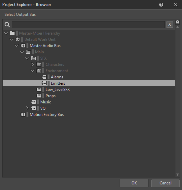Click the Alarms bus icon
Image resolution: width=182 pixels, height=190 pixels.
pos(44,77)
